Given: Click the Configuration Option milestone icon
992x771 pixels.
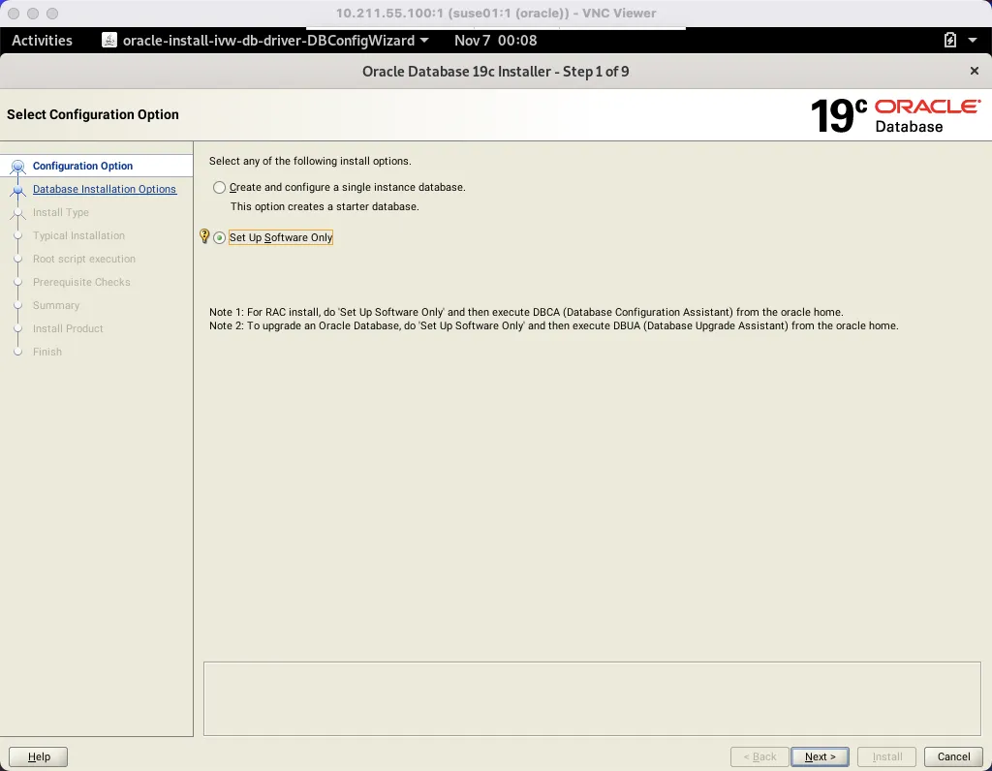Looking at the screenshot, I should [19, 166].
